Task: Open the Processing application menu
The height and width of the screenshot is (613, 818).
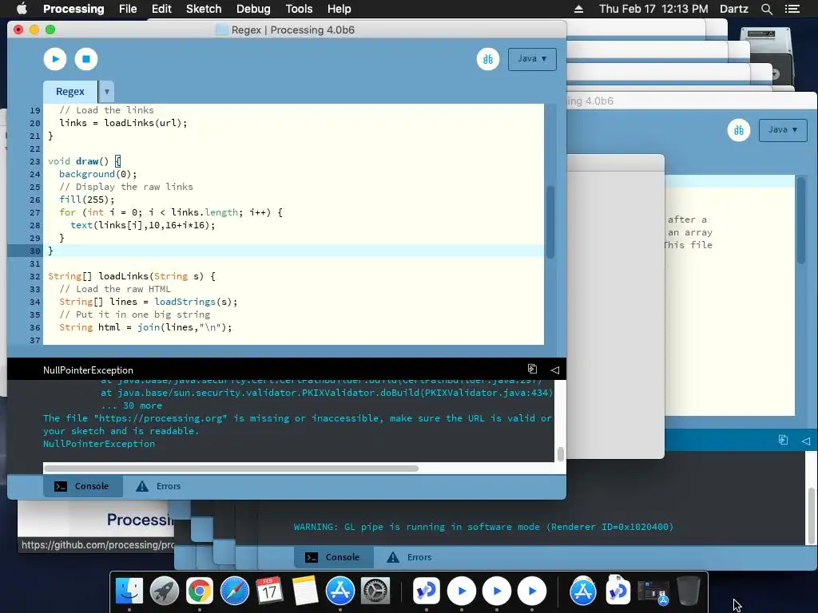Action: click(x=73, y=9)
